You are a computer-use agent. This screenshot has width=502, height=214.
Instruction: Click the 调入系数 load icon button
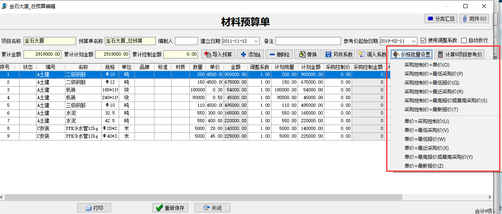(x=372, y=54)
